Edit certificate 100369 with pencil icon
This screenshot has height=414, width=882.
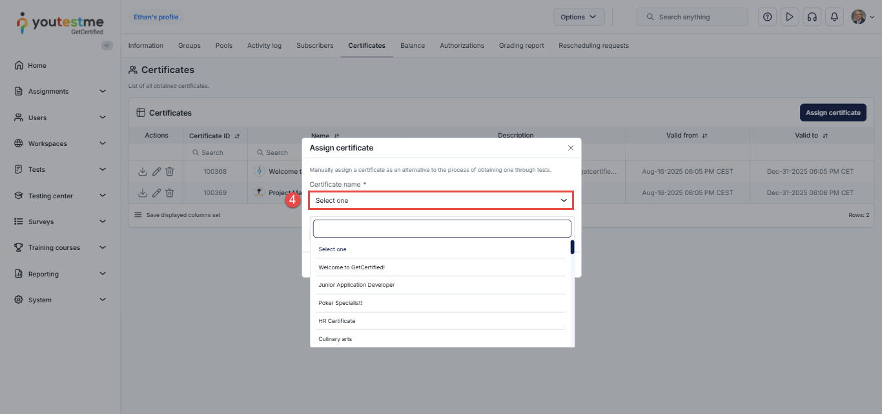tap(156, 192)
